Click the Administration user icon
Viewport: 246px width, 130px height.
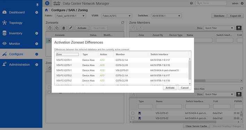click(5, 64)
